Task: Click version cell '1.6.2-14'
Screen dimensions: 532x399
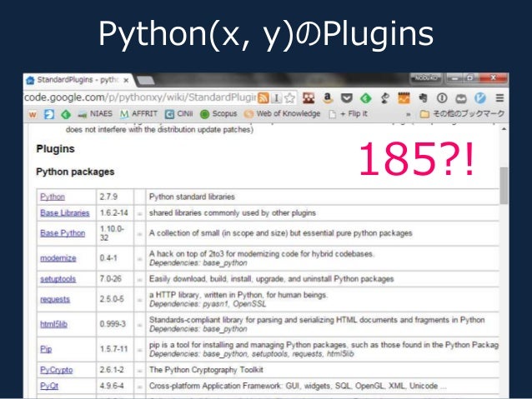Action: pyautogui.click(x=114, y=213)
